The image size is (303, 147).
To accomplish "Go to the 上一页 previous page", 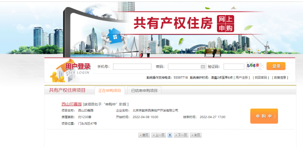I will pyautogui.click(x=158, y=135).
